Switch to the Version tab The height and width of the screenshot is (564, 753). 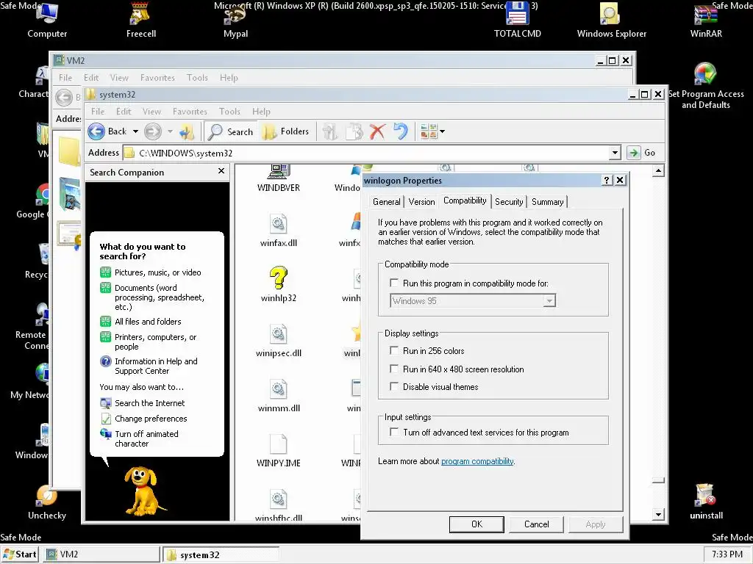coord(421,202)
